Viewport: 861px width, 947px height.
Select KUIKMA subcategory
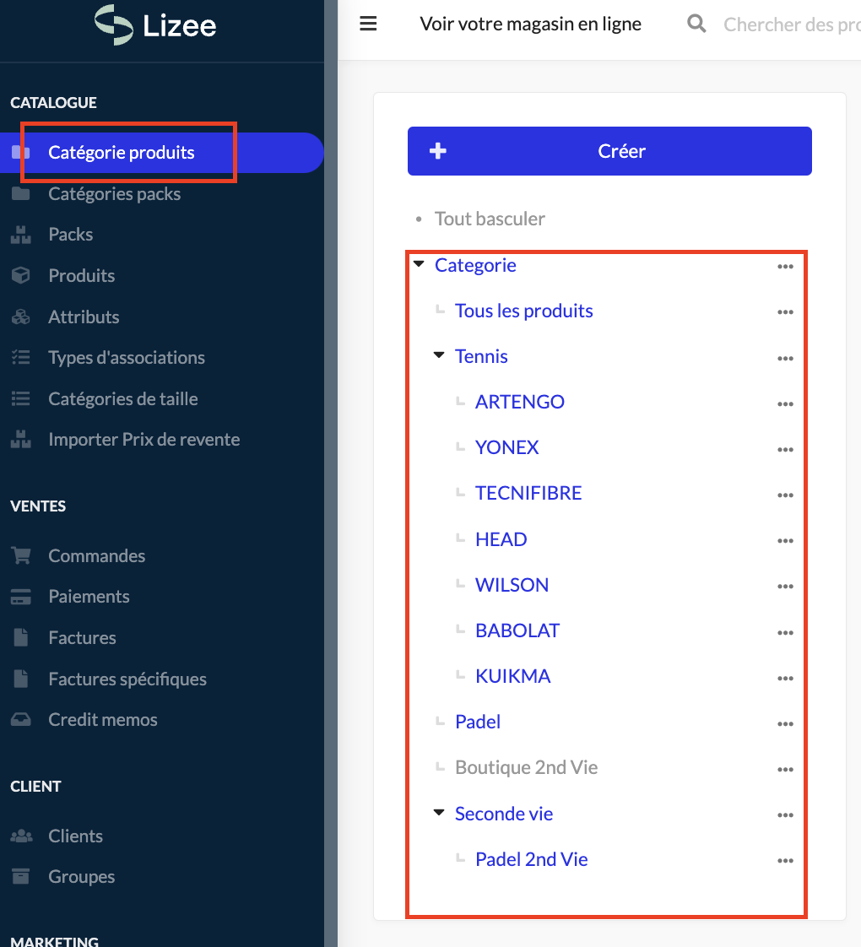[x=512, y=676]
